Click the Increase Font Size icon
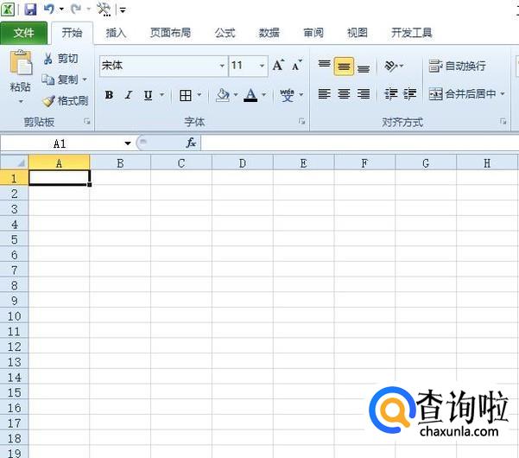This screenshot has width=519, height=458. click(x=278, y=65)
